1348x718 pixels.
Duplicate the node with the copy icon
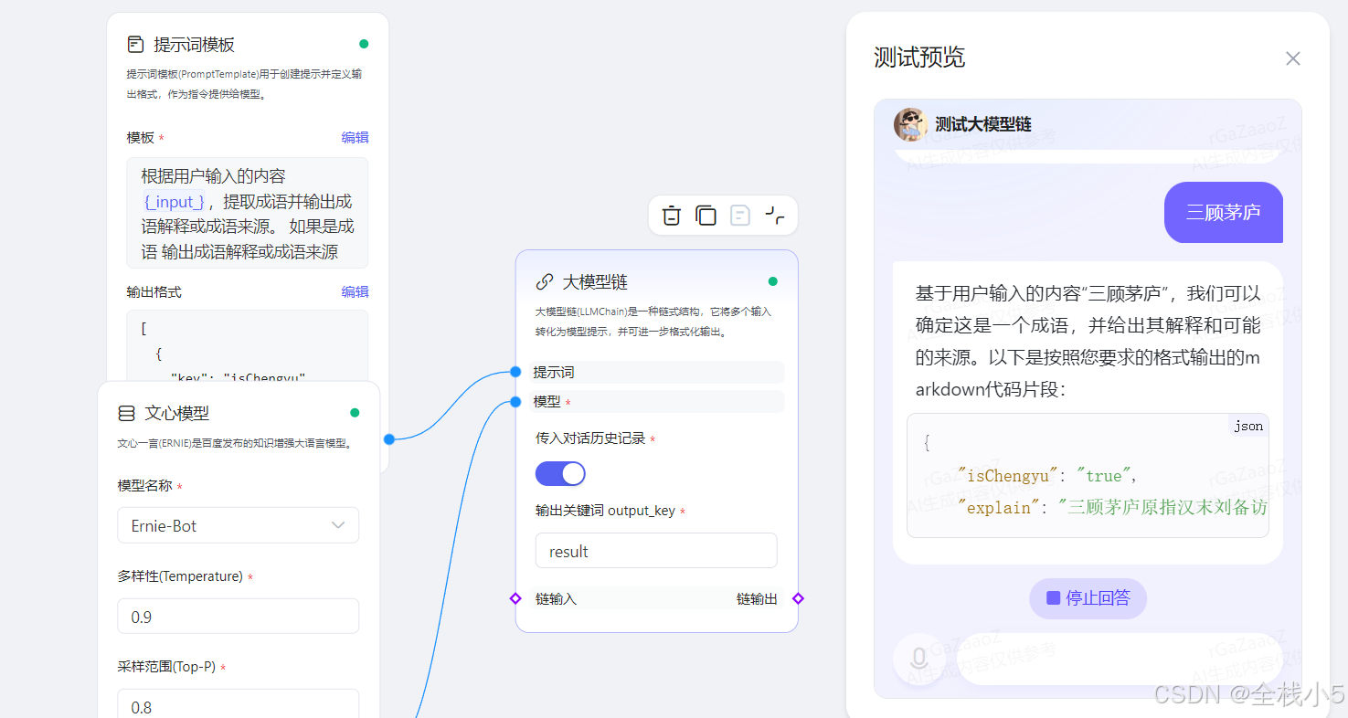[x=706, y=216]
